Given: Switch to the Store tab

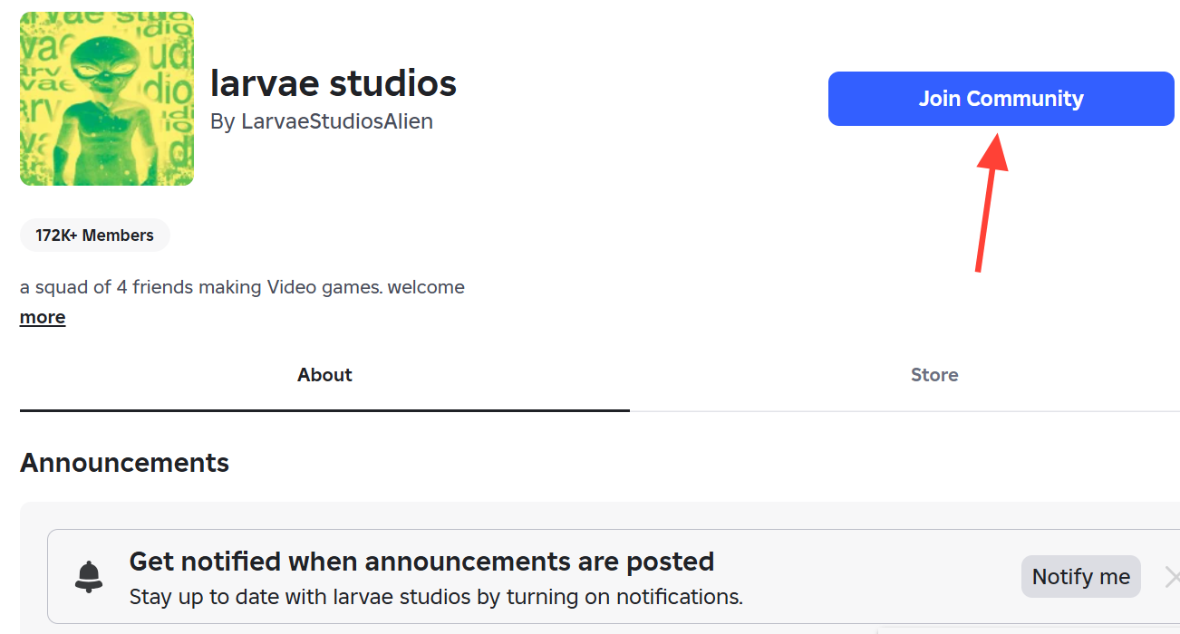Looking at the screenshot, I should click(x=934, y=375).
